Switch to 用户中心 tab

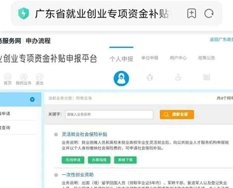pyautogui.click(x=178, y=58)
